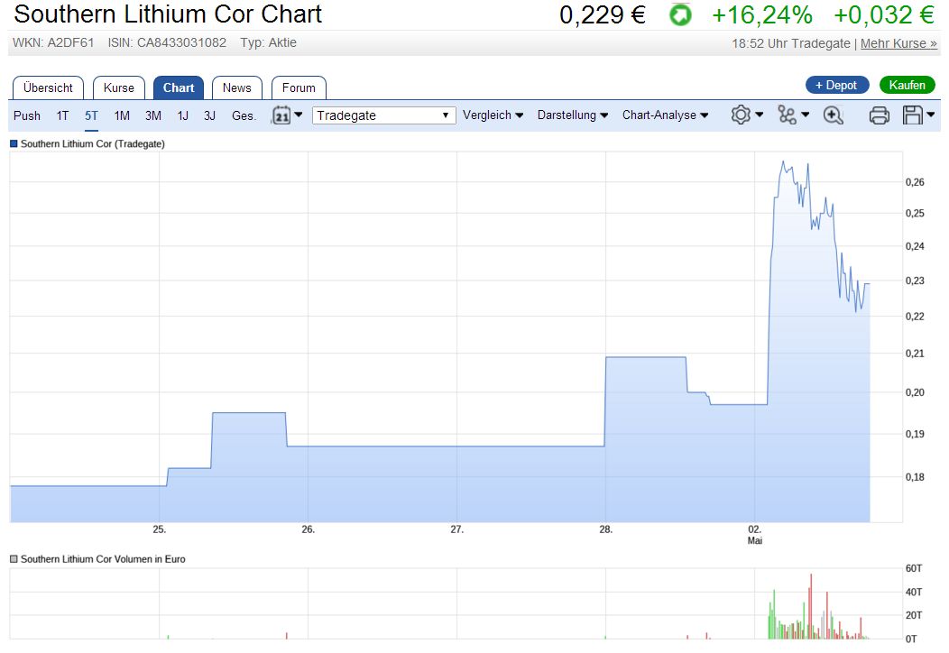Screen dimensions: 949x653
Task: Click the Southern Lithium Cor legend square
Action: (x=13, y=143)
